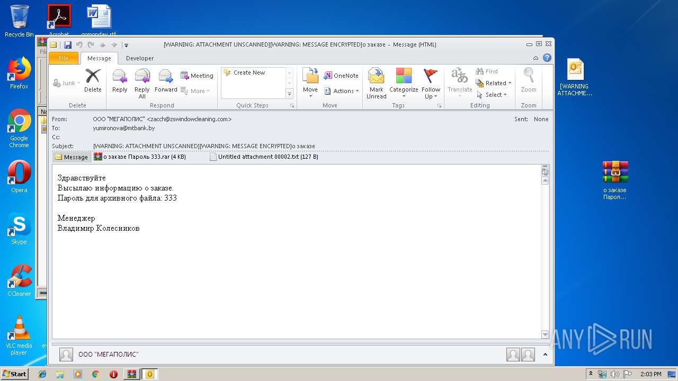Open Skype desktop shortcut

(19, 229)
